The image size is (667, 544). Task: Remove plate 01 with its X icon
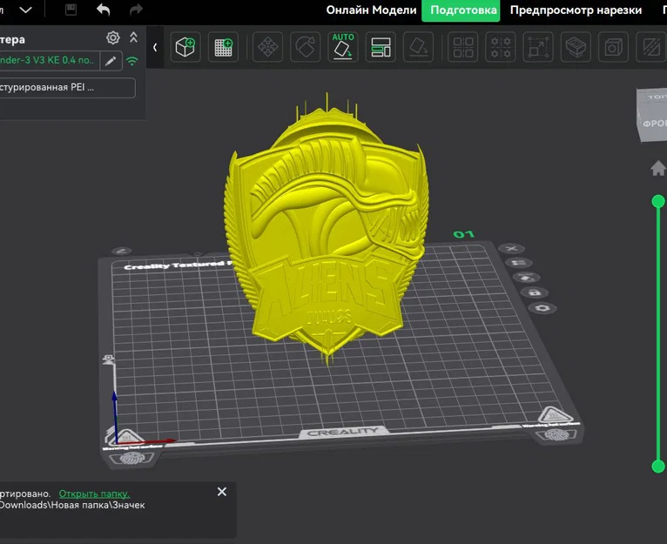(x=511, y=248)
